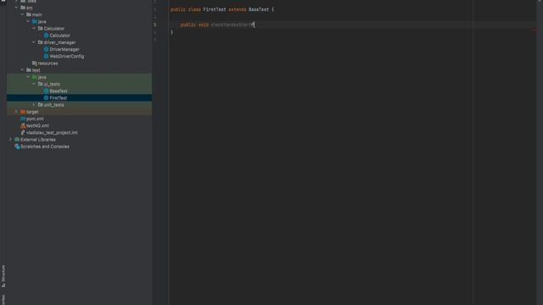543x305 pixels.
Task: Expand the unit_tests package arrow
Action: pyautogui.click(x=34, y=104)
